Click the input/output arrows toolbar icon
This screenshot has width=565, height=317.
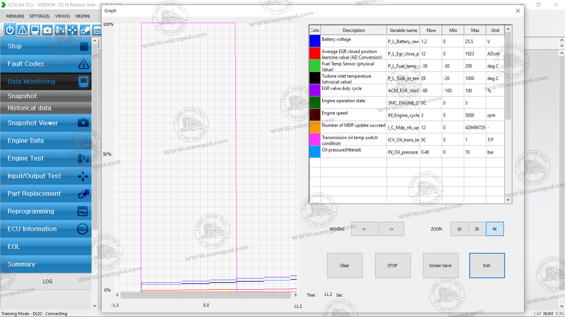point(72,30)
